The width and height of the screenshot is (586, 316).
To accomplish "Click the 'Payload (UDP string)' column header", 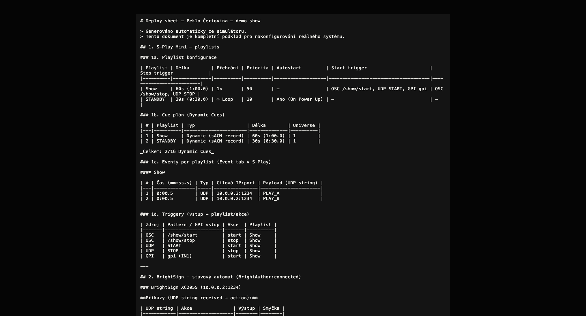I will 290,183.
